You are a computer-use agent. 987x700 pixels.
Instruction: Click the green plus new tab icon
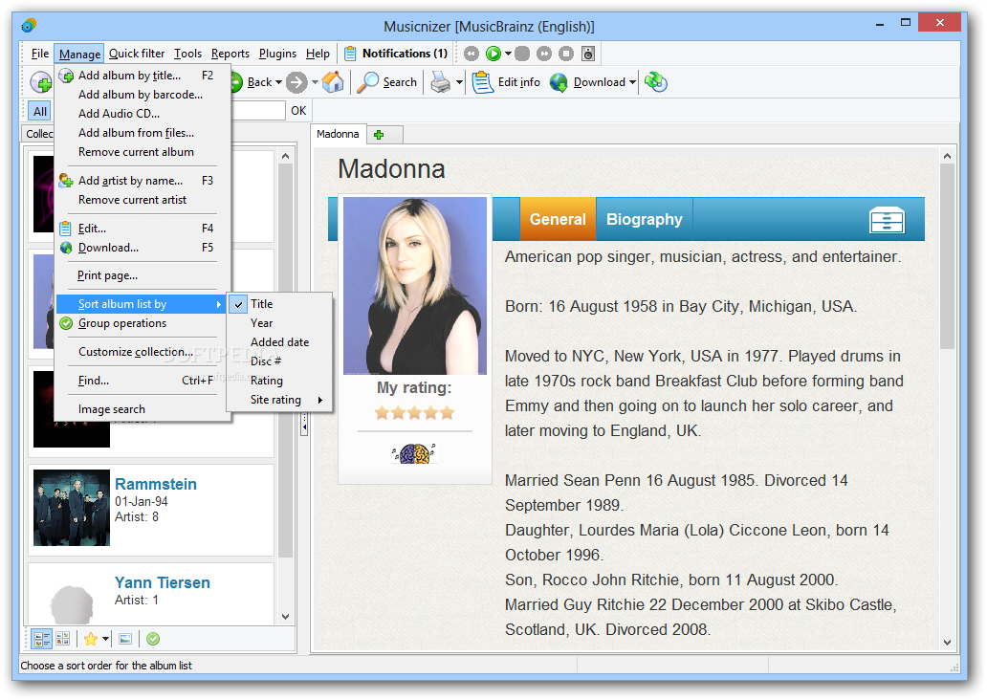point(379,135)
